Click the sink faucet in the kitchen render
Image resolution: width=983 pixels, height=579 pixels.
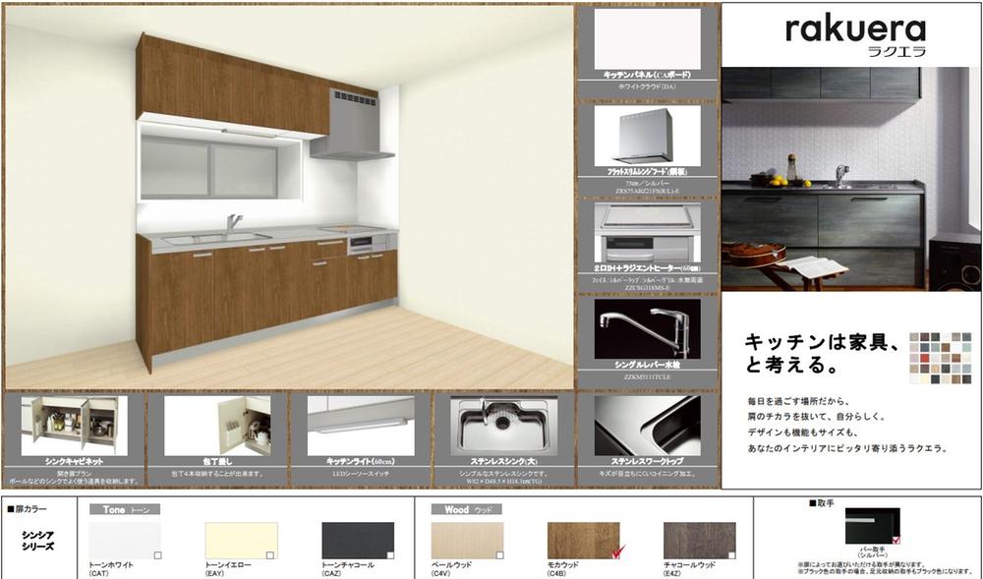pyautogui.click(x=233, y=223)
